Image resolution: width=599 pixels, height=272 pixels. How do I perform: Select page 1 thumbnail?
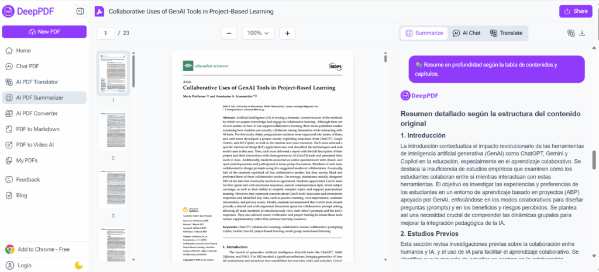113,73
